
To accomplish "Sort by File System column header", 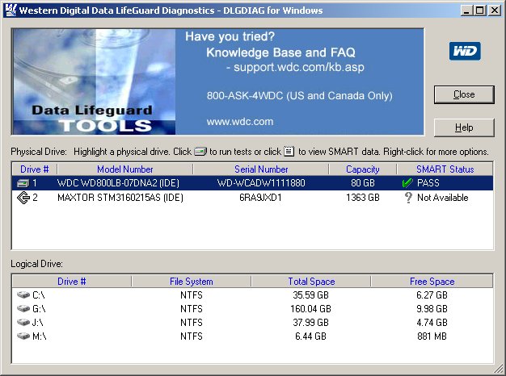I will click(192, 282).
